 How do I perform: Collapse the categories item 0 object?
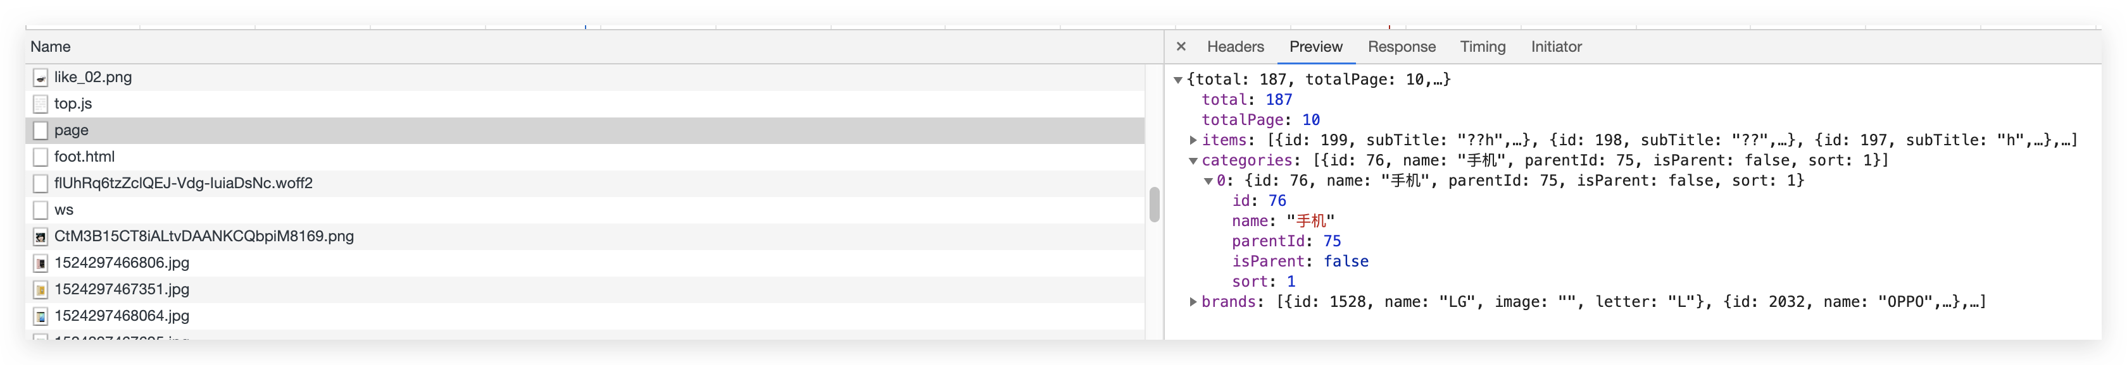(x=1208, y=181)
